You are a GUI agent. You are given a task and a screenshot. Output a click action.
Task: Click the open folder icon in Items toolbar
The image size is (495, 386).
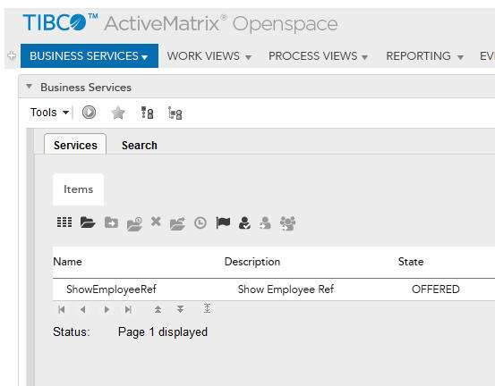point(88,222)
